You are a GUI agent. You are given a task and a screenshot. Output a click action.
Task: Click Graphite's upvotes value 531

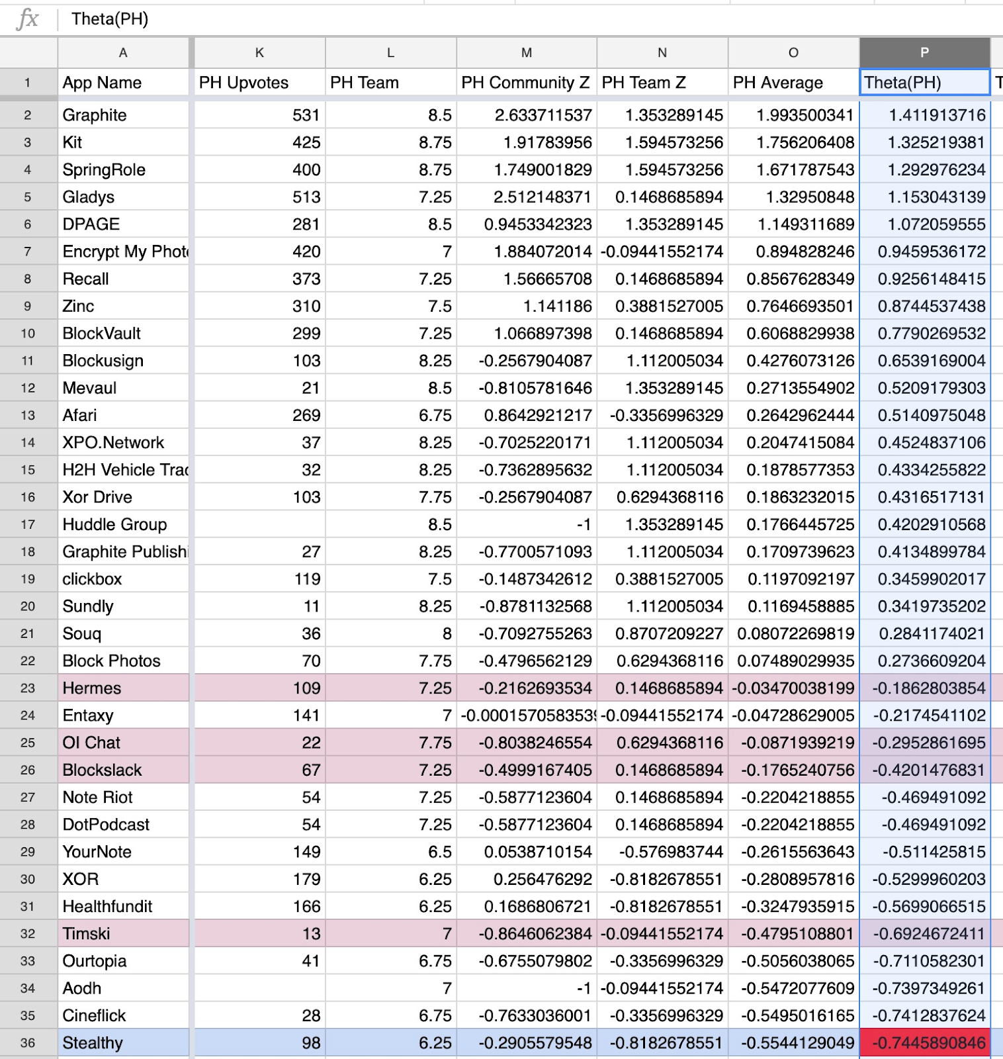[259, 115]
